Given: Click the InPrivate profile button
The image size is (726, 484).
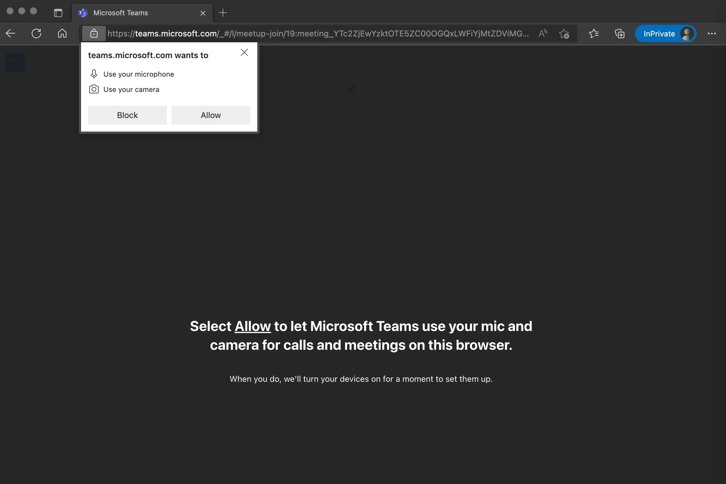Looking at the screenshot, I should (665, 33).
